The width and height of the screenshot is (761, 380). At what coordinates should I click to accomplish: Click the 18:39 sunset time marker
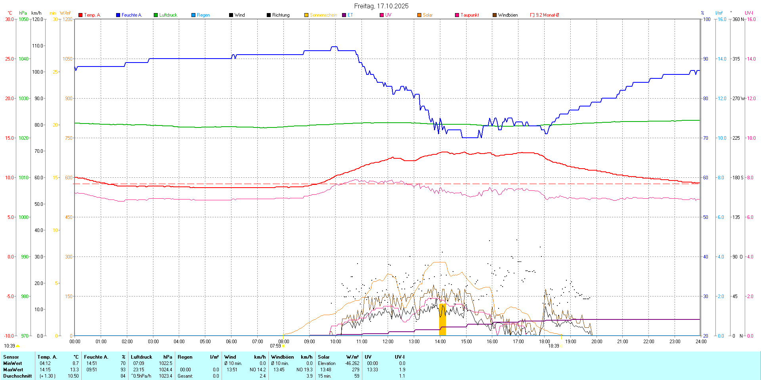[553, 346]
